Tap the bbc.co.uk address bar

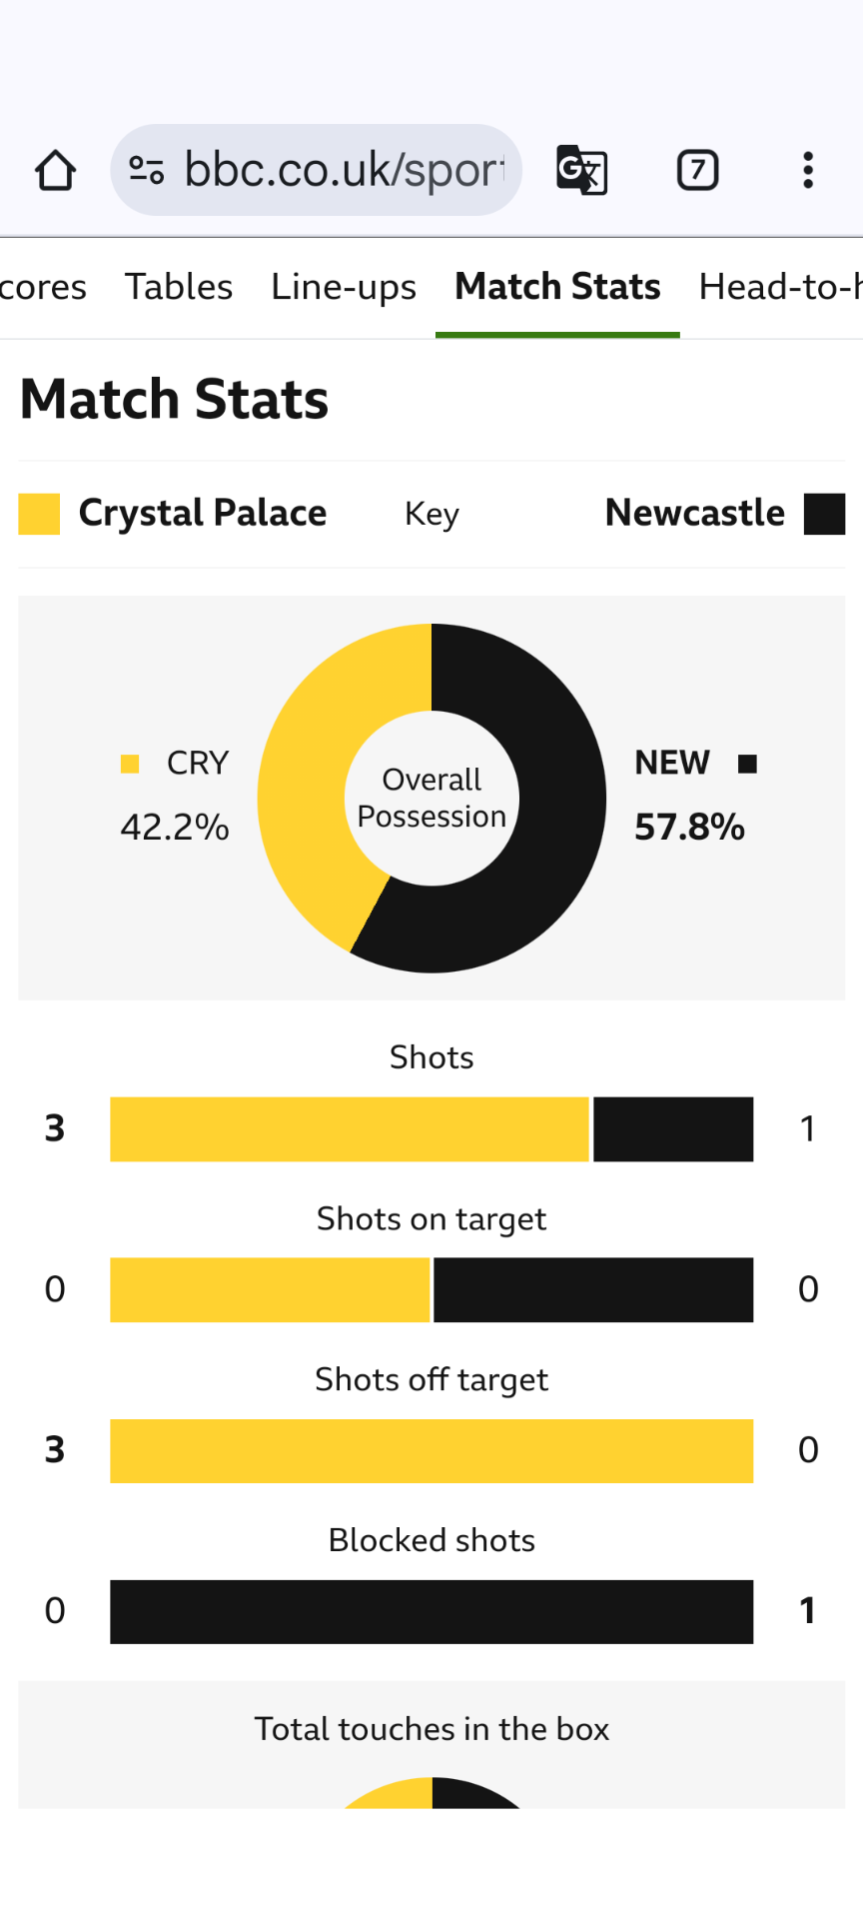tap(316, 170)
